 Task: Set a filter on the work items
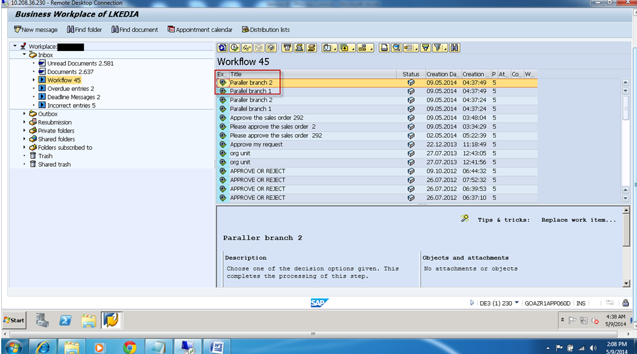[x=426, y=48]
